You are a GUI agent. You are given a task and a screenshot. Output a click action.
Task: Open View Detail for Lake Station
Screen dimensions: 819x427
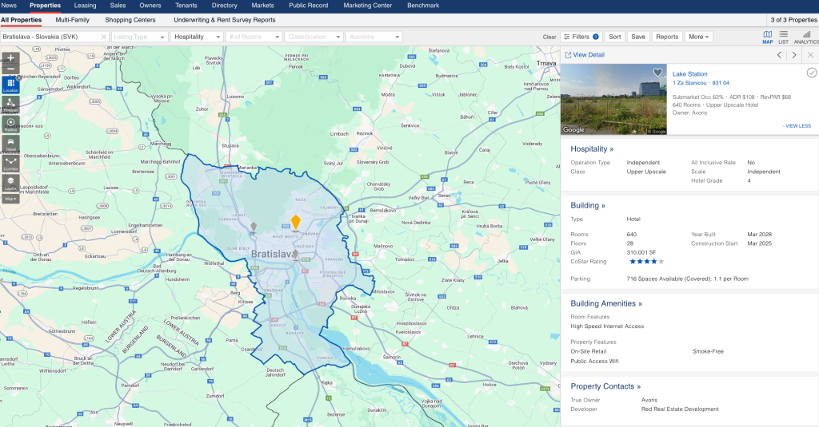coord(585,55)
